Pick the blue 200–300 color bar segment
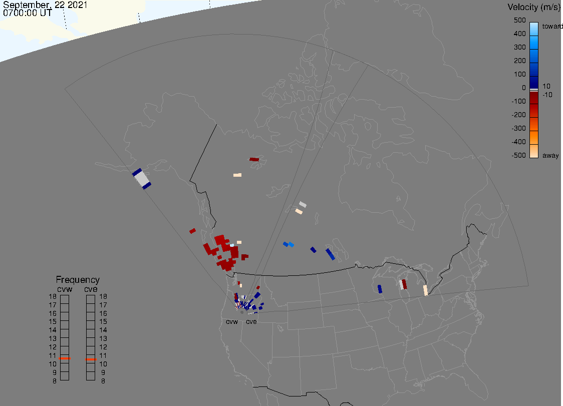Viewport: 563px width, 406px height. (x=534, y=56)
